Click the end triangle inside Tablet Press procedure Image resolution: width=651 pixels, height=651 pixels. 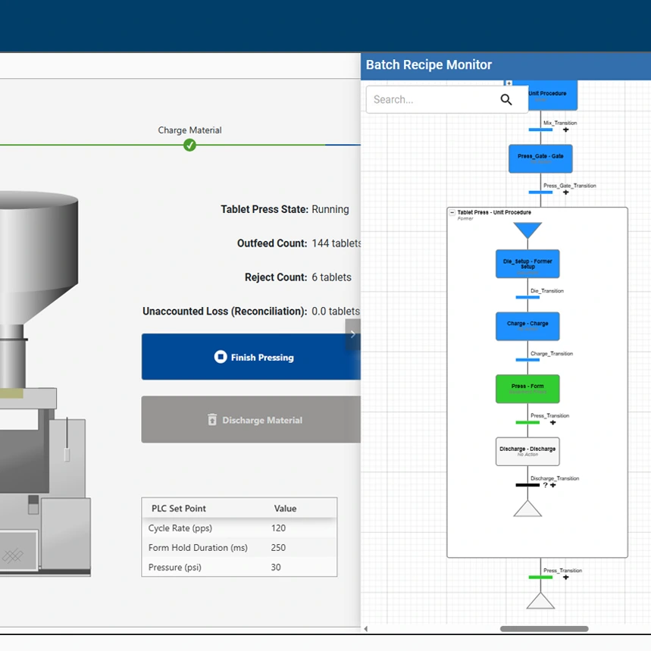click(x=527, y=509)
